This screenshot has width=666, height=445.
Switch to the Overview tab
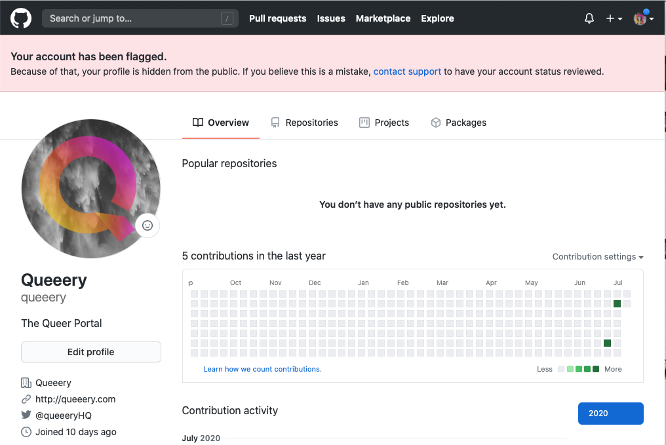(x=221, y=123)
